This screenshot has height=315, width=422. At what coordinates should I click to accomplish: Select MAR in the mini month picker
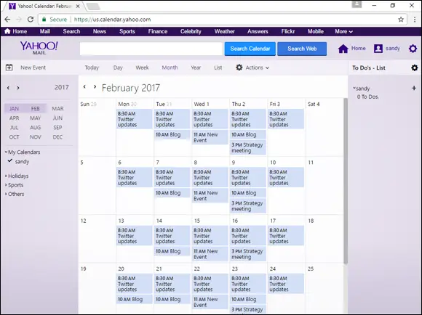tap(57, 108)
